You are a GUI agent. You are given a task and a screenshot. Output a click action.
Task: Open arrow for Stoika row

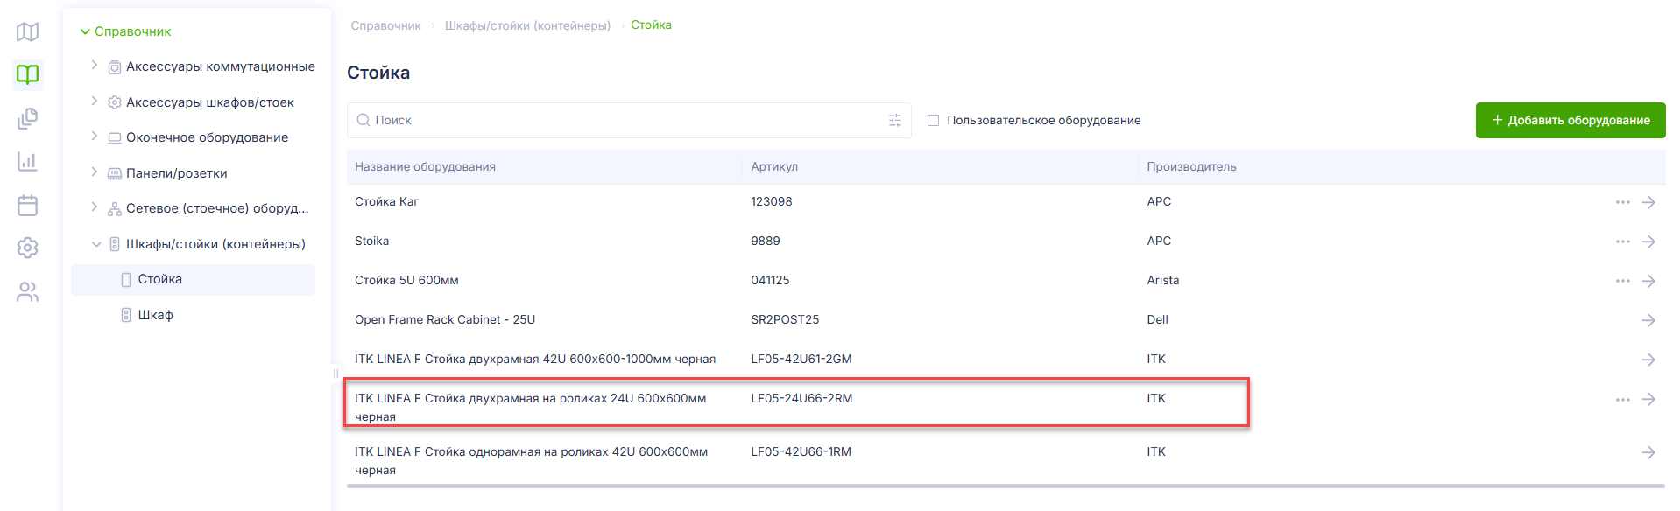pos(1648,241)
